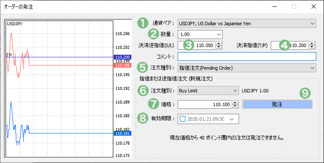Viewport: 324px width, 163px height.
Task: Click the maximize button in the title bar
Action: click(294, 6)
